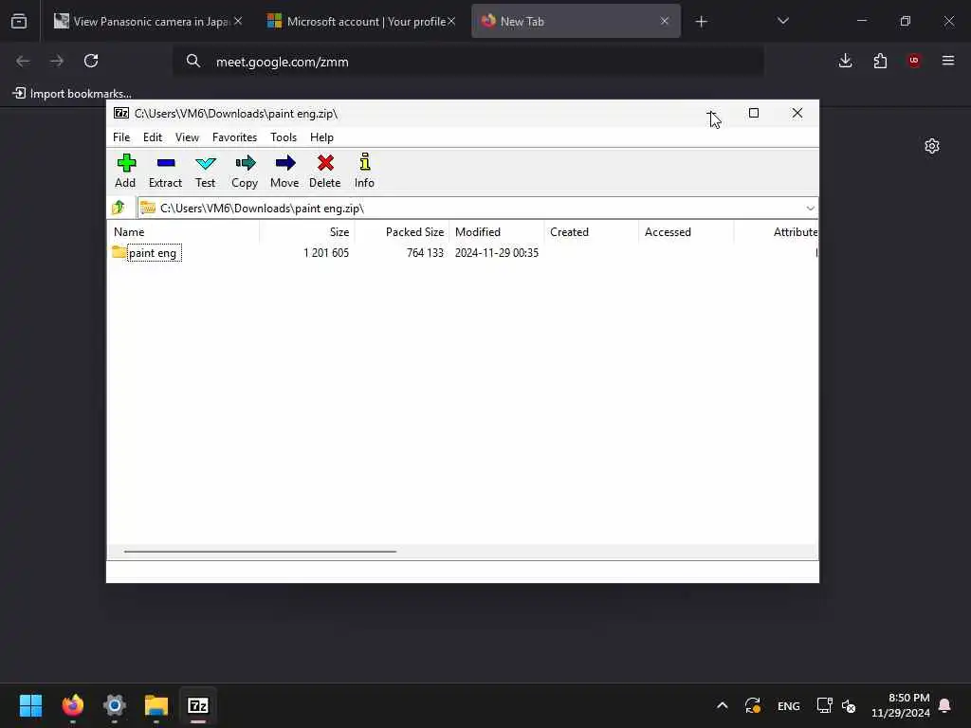Viewport: 971px width, 728px height.
Task: Open the Tools menu
Action: (283, 137)
